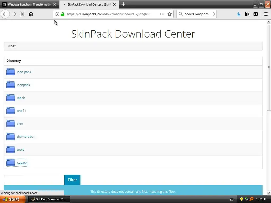Click the Filter button

point(72,180)
